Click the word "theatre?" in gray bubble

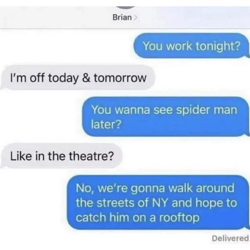[91, 156]
